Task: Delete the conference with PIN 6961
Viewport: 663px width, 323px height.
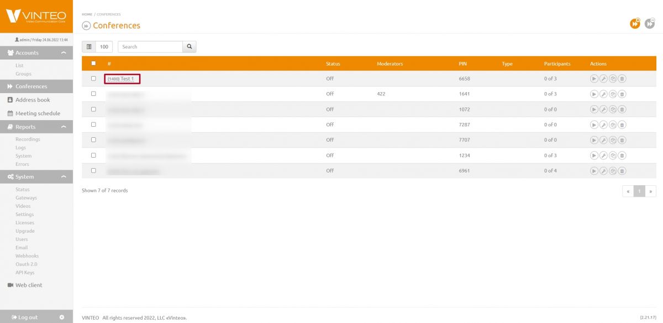Action: tap(622, 171)
